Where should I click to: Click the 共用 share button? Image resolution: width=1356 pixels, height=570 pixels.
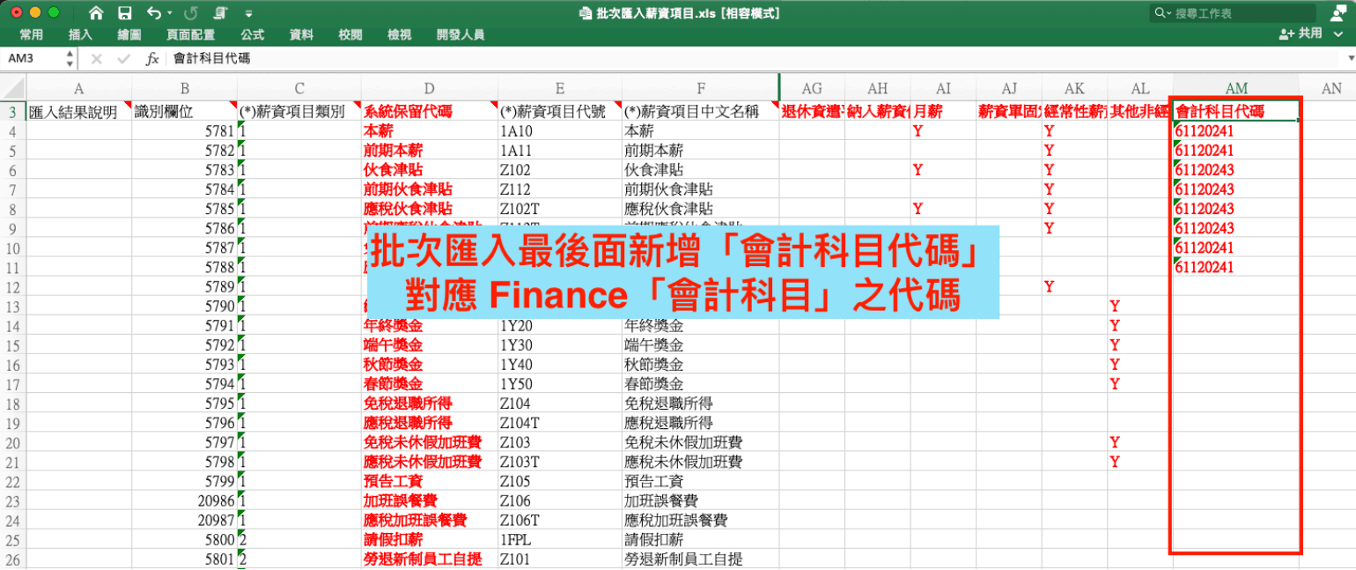pos(1301,33)
